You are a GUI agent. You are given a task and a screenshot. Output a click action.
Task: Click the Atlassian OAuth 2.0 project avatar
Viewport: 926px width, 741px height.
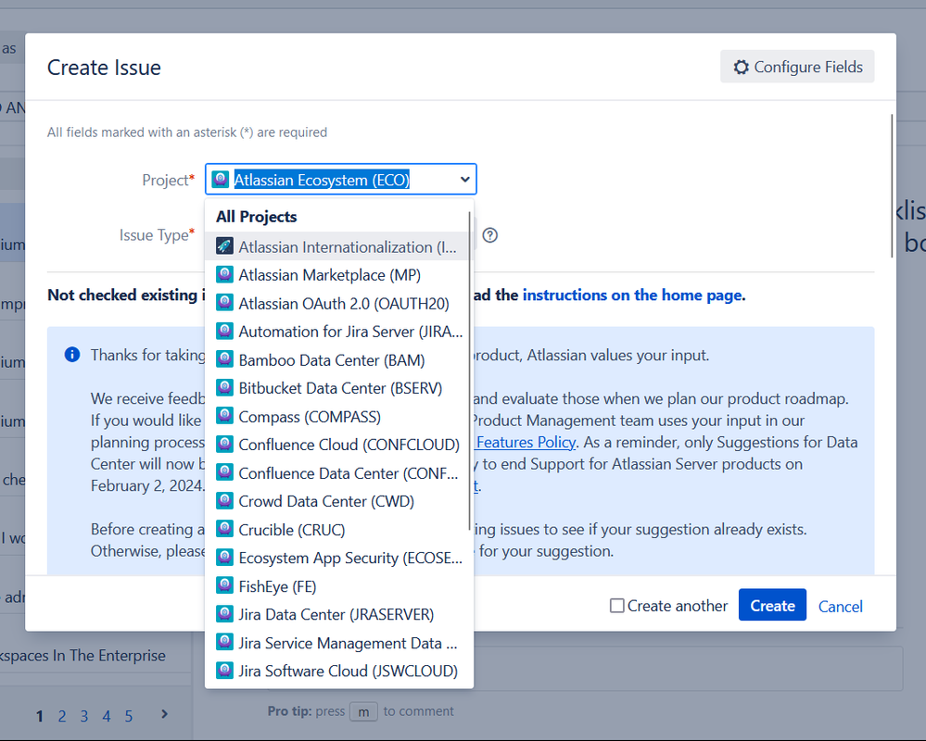[224, 303]
